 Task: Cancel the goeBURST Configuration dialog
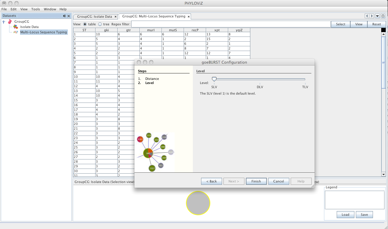coord(279,181)
